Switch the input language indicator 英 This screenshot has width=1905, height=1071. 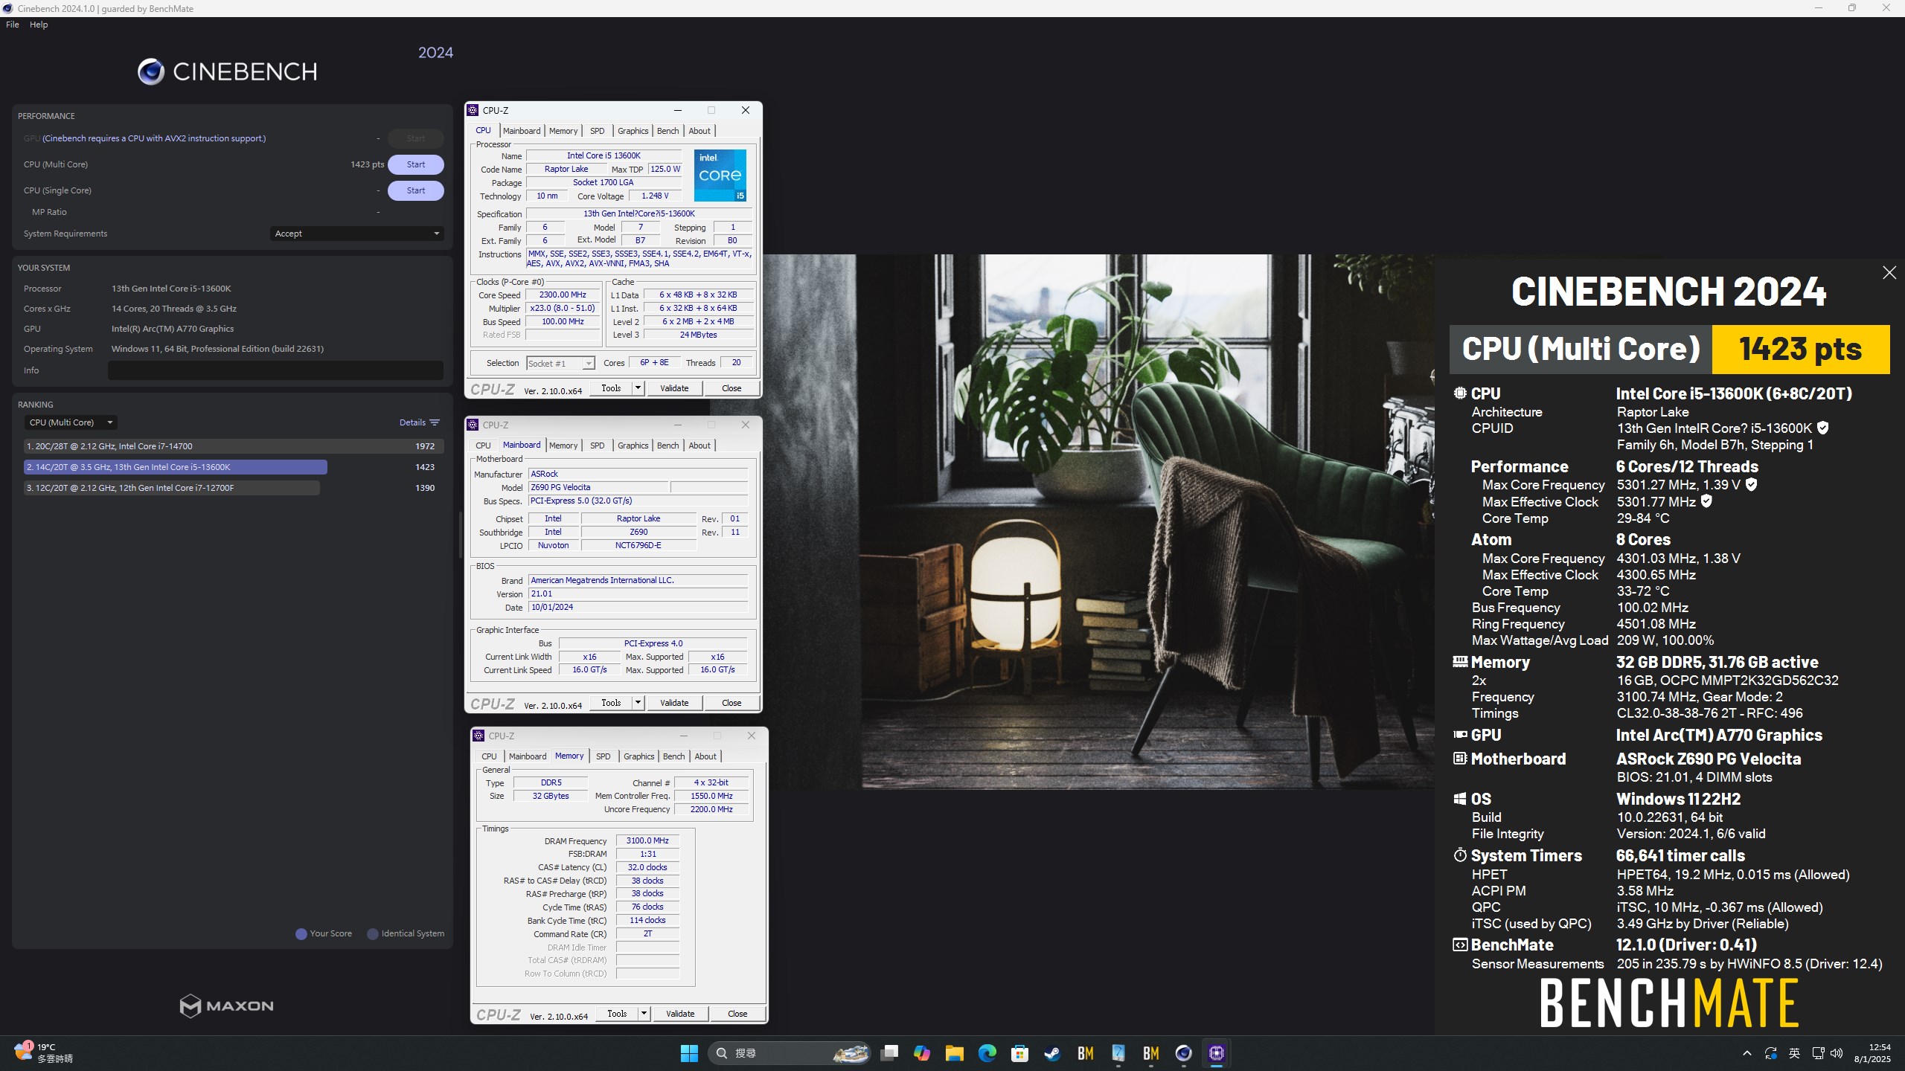[1795, 1053]
